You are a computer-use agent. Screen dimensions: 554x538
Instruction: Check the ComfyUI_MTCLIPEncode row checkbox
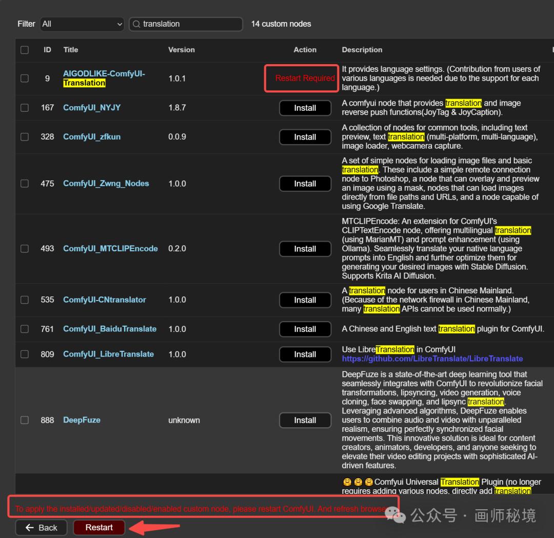point(25,249)
